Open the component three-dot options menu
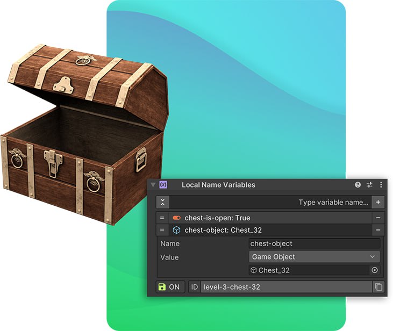Screen dimensions: 393x331 (x=381, y=185)
